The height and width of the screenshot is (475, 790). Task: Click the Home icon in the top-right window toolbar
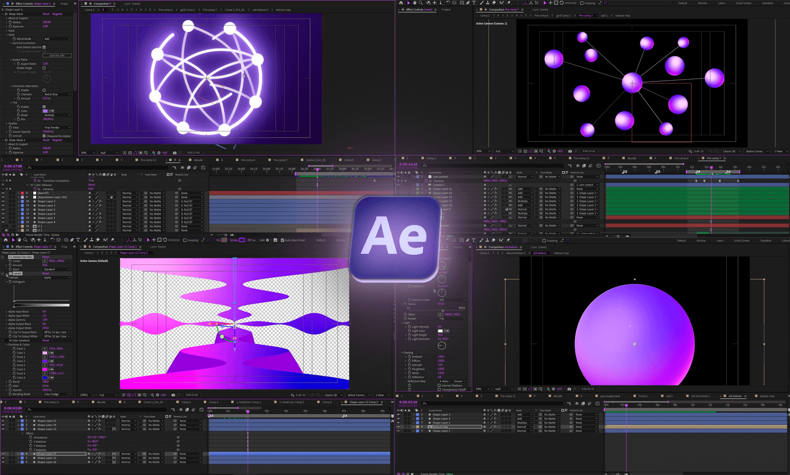click(x=401, y=3)
